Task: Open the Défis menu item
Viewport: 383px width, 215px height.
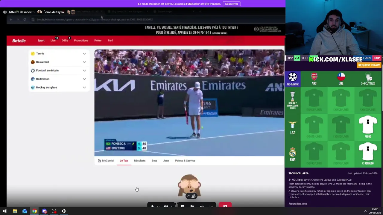Action: click(65, 41)
